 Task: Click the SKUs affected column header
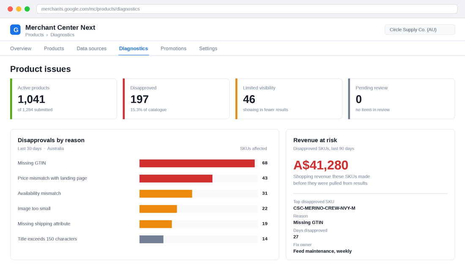pyautogui.click(x=254, y=148)
